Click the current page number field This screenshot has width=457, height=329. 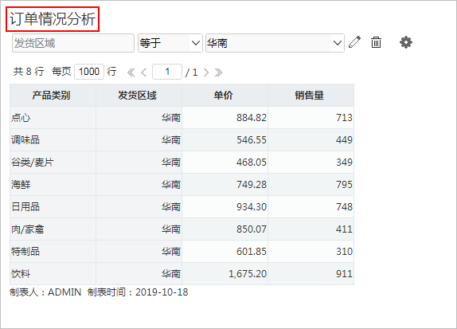167,72
